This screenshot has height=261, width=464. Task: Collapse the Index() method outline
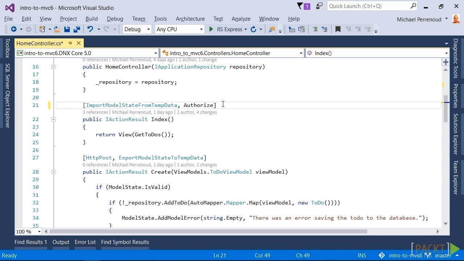[x=53, y=119]
